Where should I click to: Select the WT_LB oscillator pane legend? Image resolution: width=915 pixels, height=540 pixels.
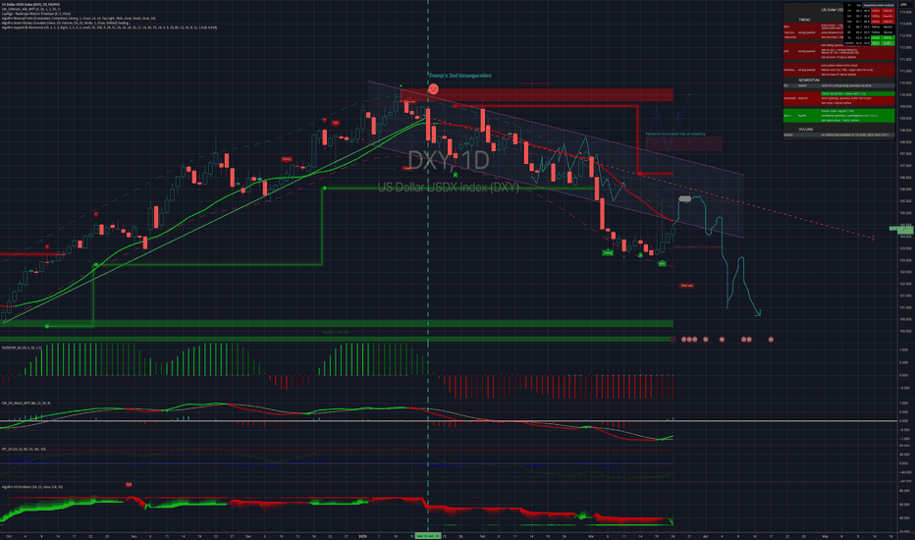(24, 449)
